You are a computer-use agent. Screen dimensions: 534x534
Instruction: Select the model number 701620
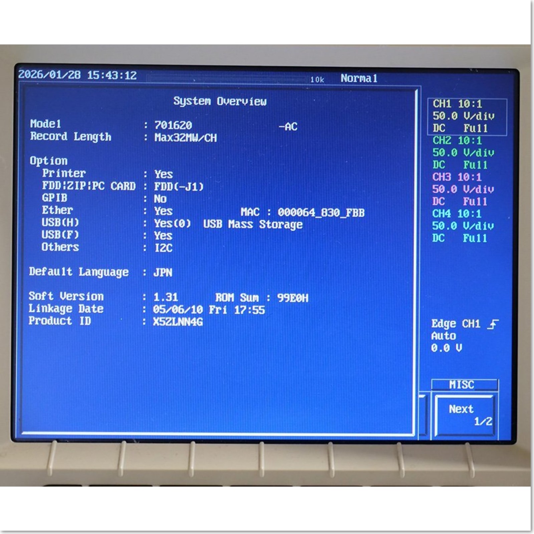(173, 125)
